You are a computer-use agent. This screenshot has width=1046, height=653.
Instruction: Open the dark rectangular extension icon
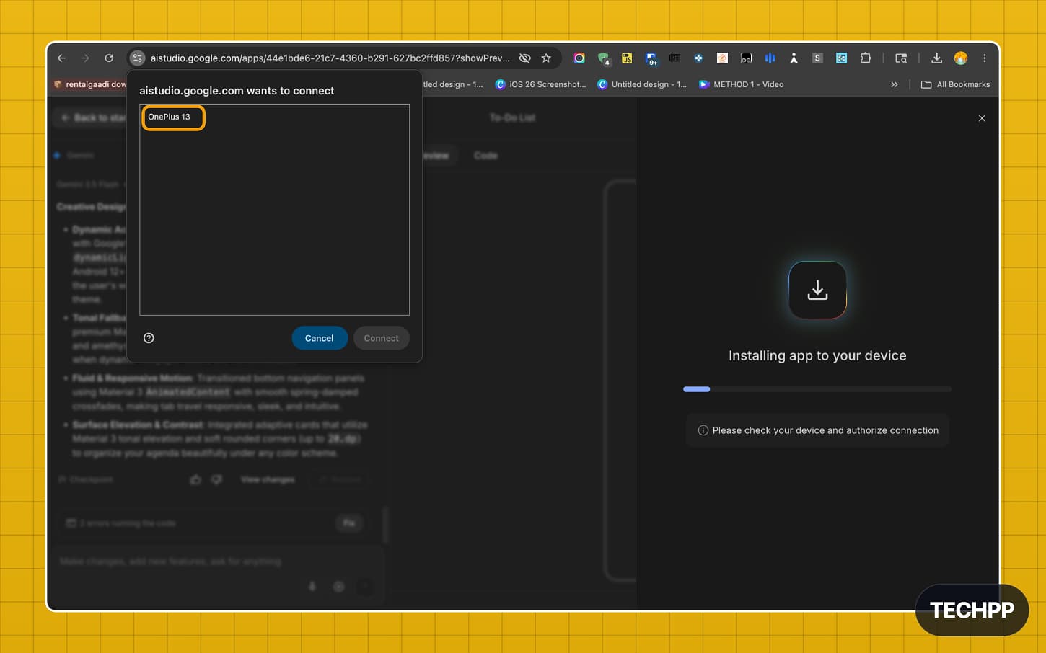[674, 58]
